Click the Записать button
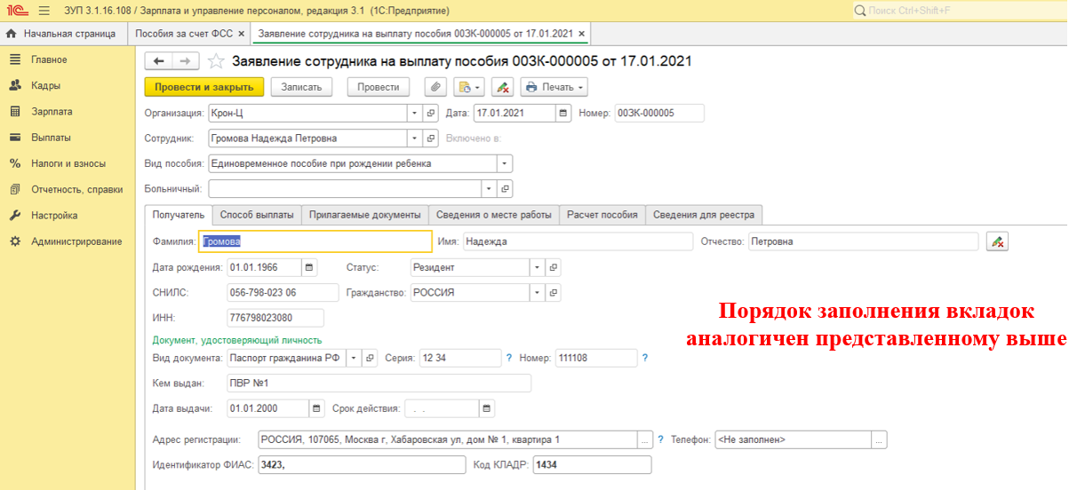 pos(301,87)
